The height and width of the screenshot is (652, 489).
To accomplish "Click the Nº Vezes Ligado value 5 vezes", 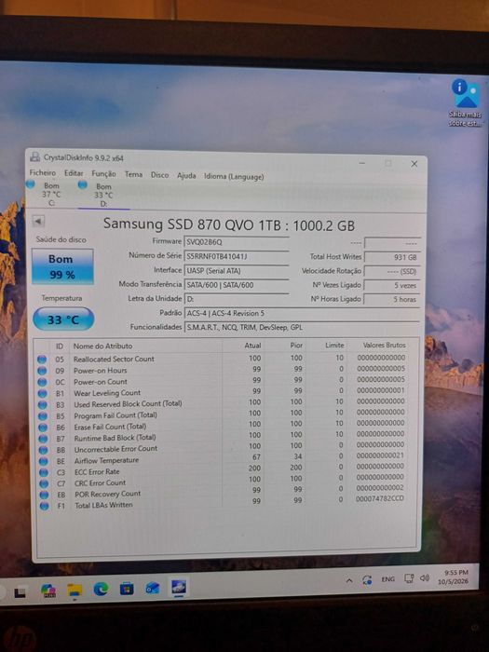I will (392, 285).
